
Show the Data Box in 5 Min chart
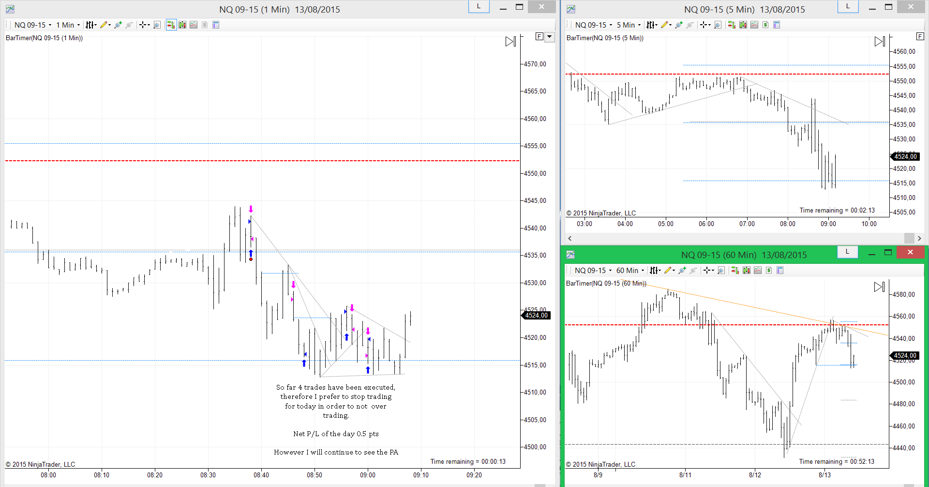pos(718,25)
